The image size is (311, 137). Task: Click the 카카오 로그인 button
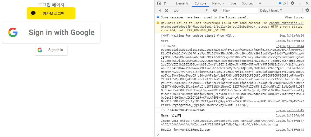[x=51, y=13]
